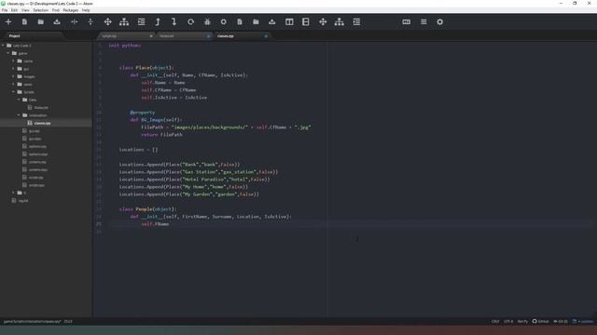Click the upward bent arrow toolbar icon
The image size is (597, 335).
coord(158,22)
